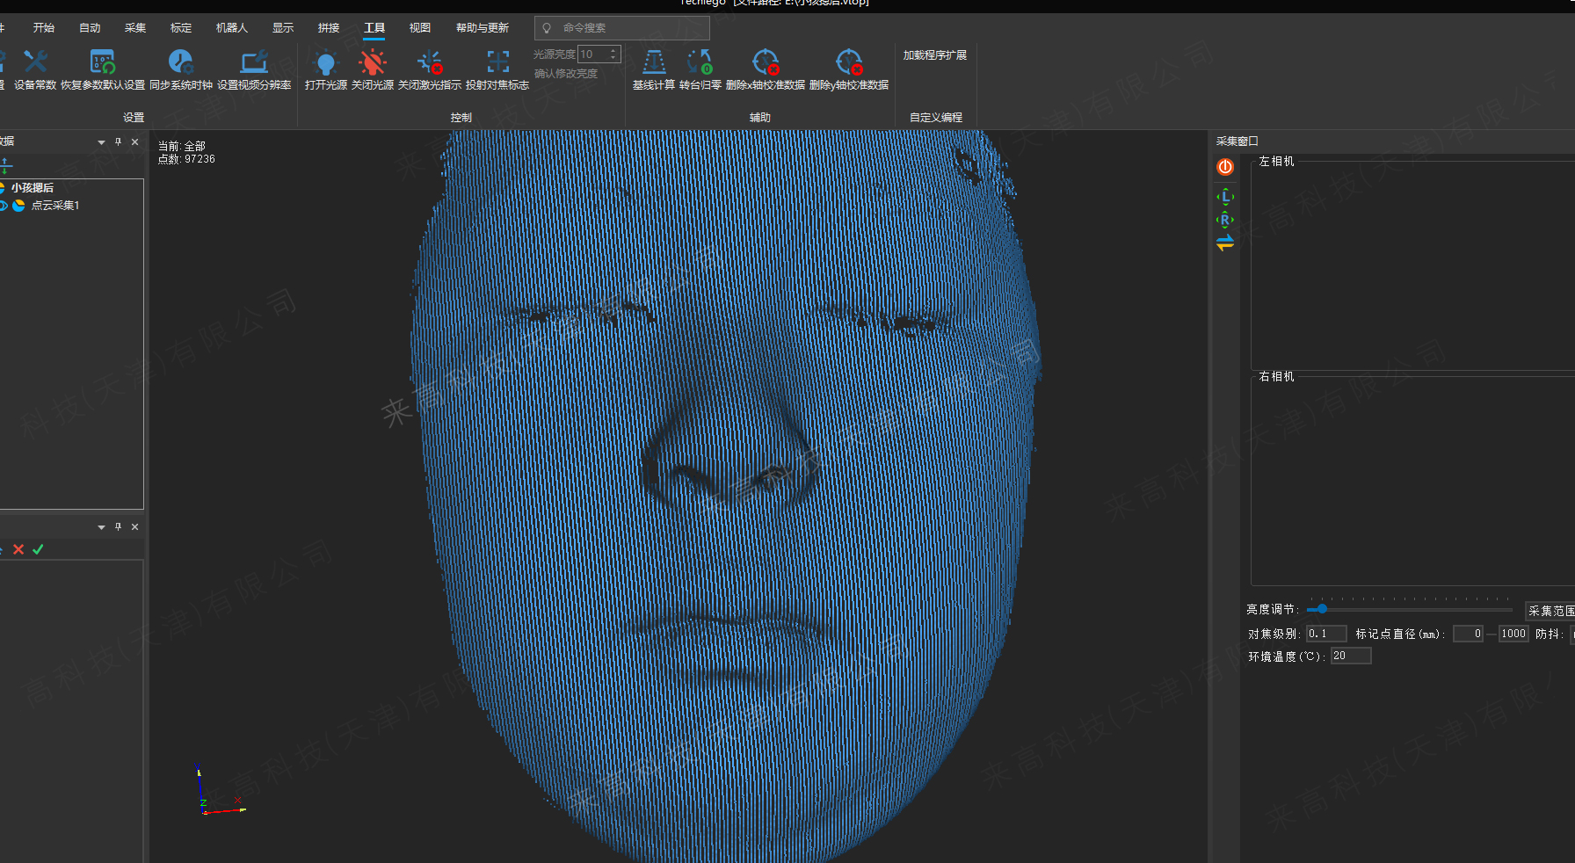Click the green checkmark confirm button
The height and width of the screenshot is (863, 1575).
click(x=38, y=549)
